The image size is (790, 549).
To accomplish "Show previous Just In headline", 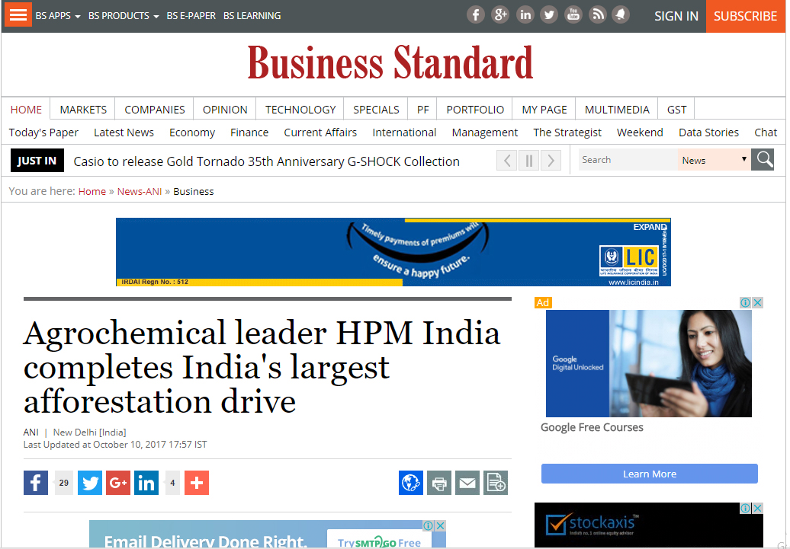I will tap(507, 161).
